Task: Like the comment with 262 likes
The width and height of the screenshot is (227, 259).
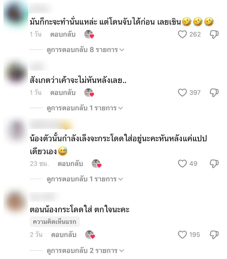Action: 182,34
